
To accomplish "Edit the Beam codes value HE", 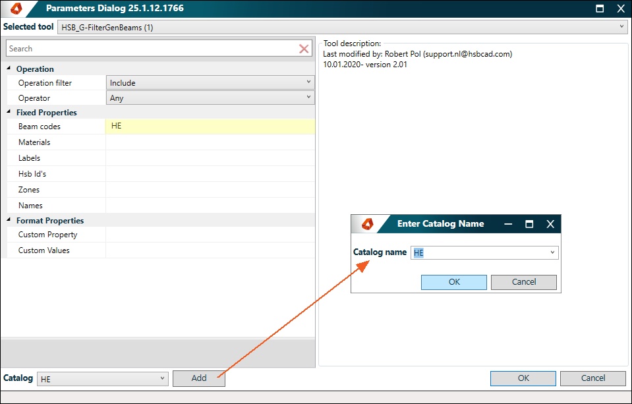I will pos(210,126).
